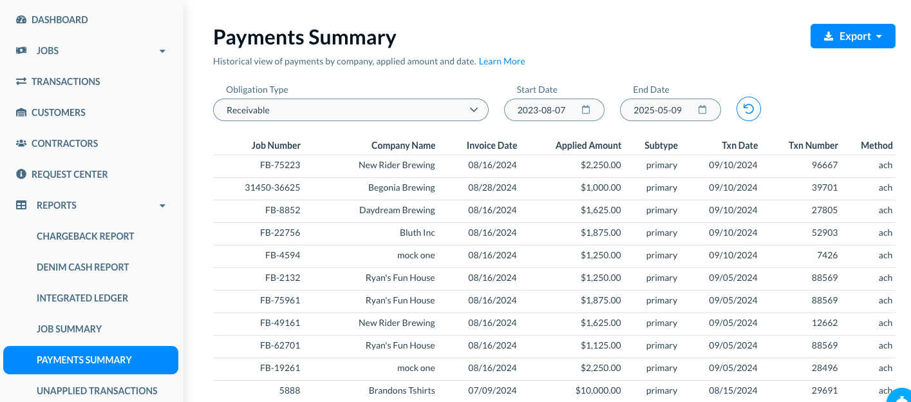Sort by Txn Number column header
The image size is (911, 402).
813,146
